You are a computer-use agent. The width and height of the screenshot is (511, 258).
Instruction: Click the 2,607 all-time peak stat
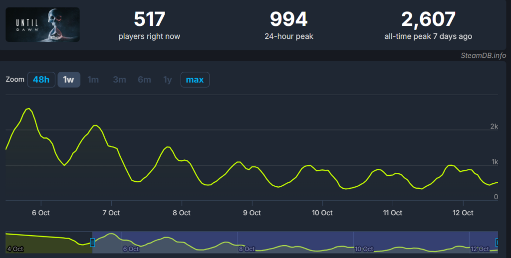point(428,25)
